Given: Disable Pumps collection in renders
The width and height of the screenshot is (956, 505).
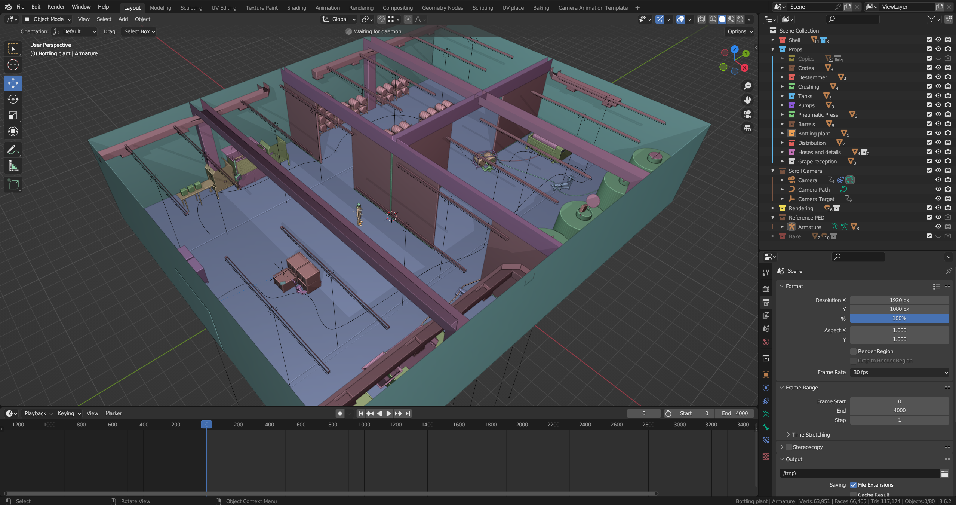Looking at the screenshot, I should (948, 105).
